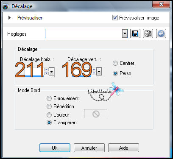Decrease Décalage horiz. with the down spinner
Image resolution: width=173 pixels, height=159 pixels.
pos(46,73)
